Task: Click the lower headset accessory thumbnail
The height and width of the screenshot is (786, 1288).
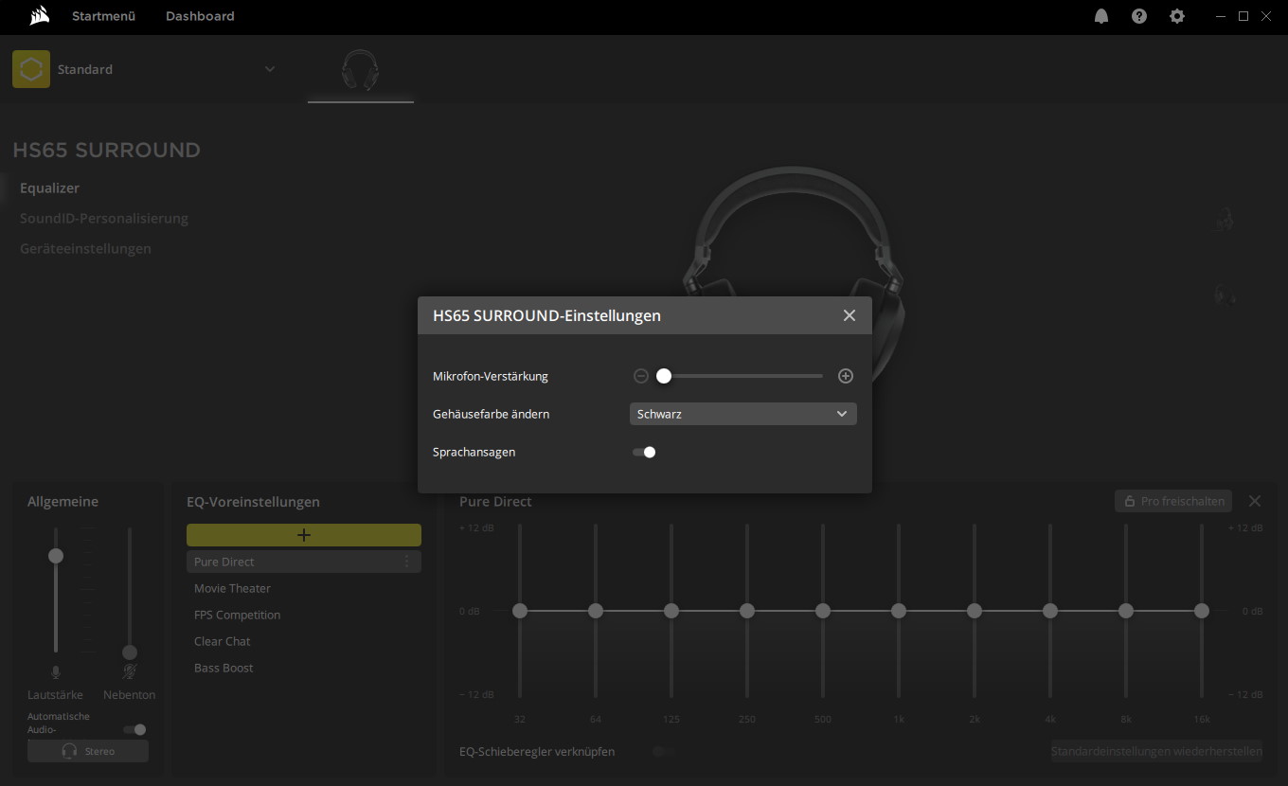Action: point(1225,295)
